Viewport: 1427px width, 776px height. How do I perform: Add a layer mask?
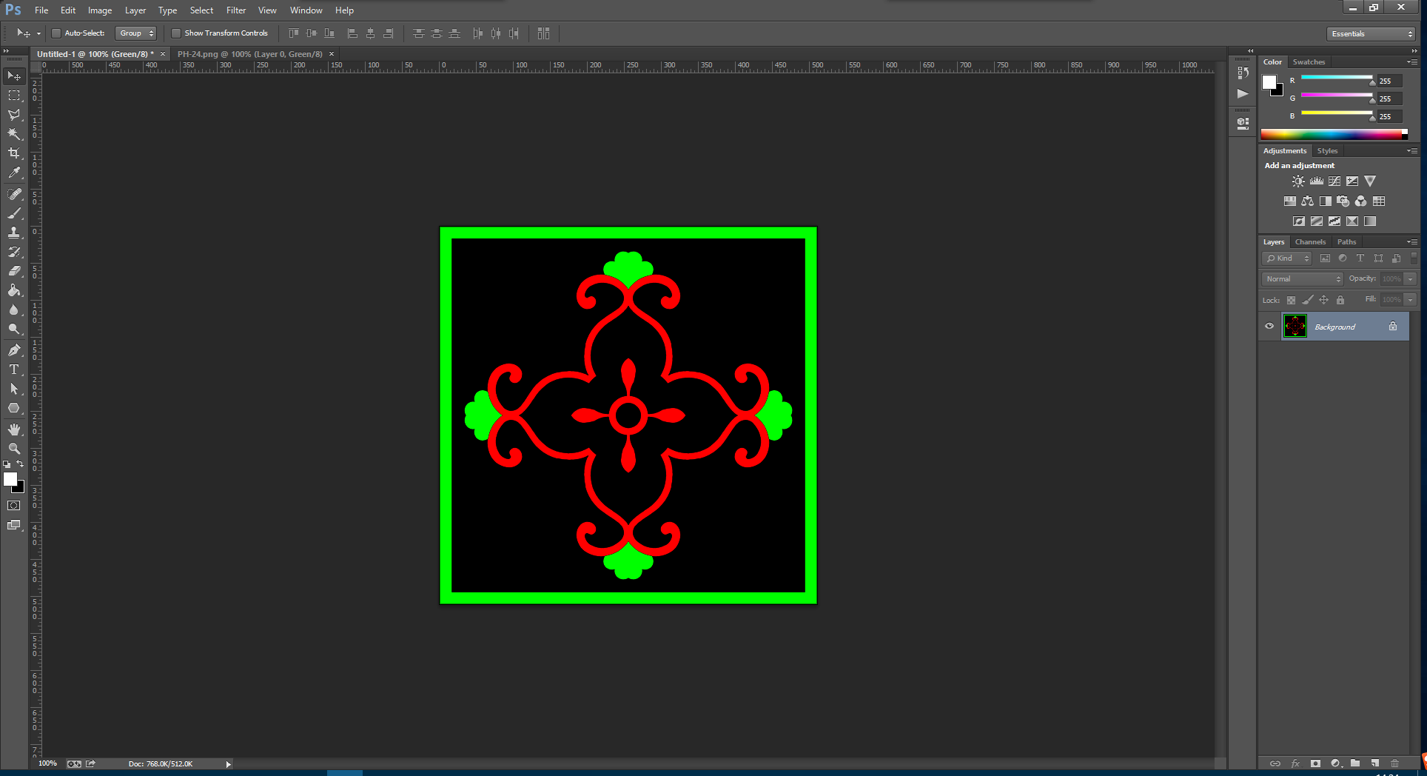tap(1315, 763)
